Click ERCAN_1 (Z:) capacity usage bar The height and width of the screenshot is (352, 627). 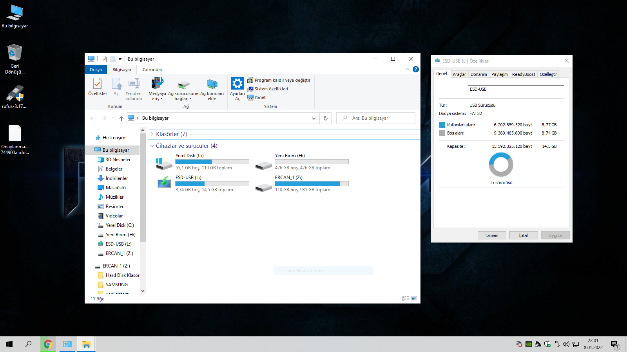click(312, 183)
